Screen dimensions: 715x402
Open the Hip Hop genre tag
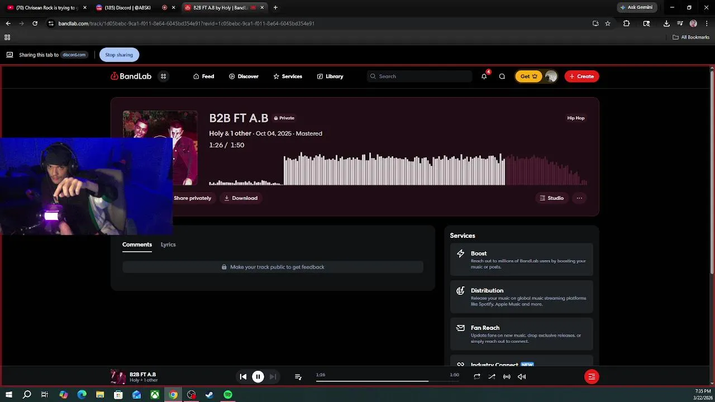(x=576, y=118)
